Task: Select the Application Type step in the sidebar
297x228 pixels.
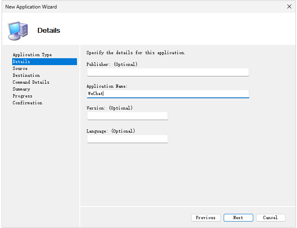Action: coord(32,55)
